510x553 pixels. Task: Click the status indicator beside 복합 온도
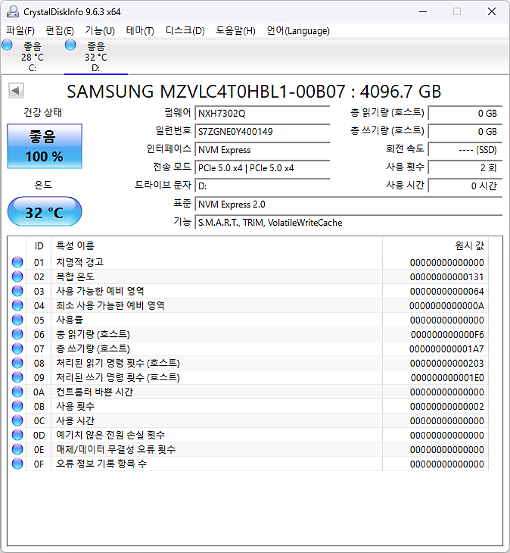tap(17, 276)
